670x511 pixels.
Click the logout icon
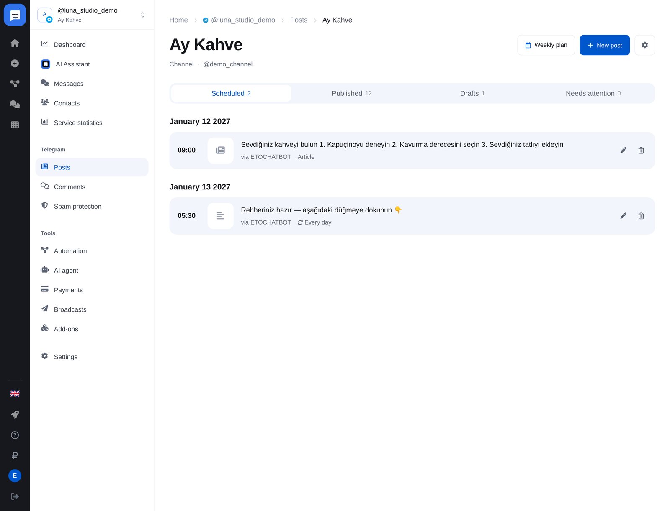[15, 496]
